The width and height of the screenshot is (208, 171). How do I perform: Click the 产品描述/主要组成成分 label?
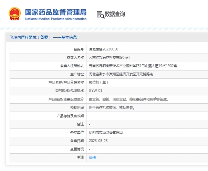tap(66, 99)
